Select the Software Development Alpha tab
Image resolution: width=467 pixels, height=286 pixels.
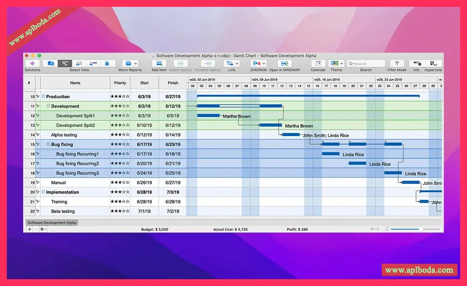coord(52,222)
